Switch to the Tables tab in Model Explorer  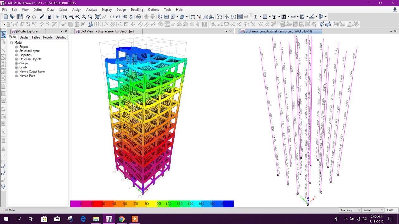(36, 37)
